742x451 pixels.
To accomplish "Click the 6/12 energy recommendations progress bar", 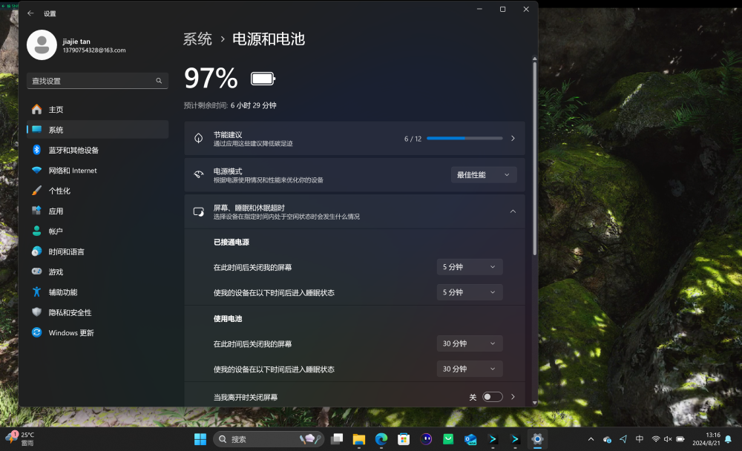I will pos(463,138).
